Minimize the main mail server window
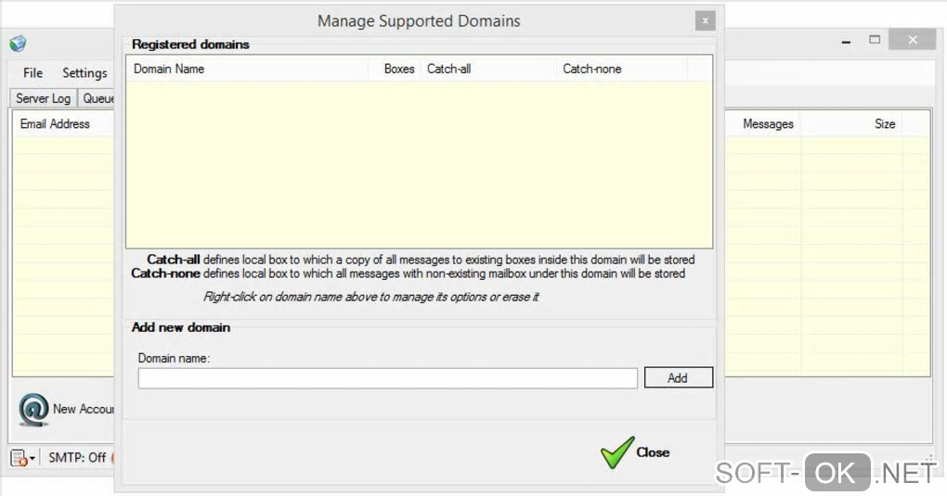 pyautogui.click(x=847, y=41)
